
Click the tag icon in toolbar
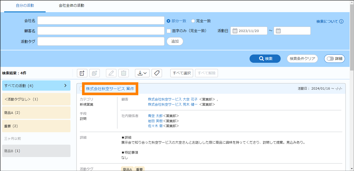[x=157, y=73]
